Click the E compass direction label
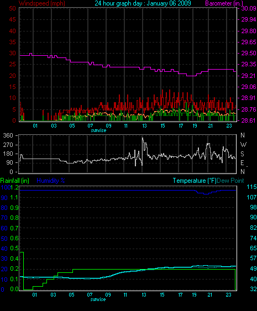 coord(242,163)
